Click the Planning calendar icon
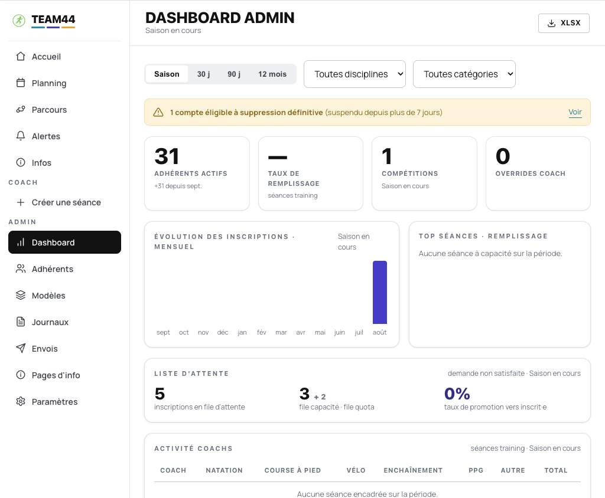Viewport: 605px width, 498px height. (21, 83)
